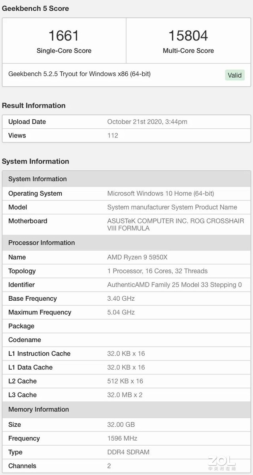Viewport: 253px width, 475px height.
Task: Click the Operating System value text
Action: (x=160, y=193)
